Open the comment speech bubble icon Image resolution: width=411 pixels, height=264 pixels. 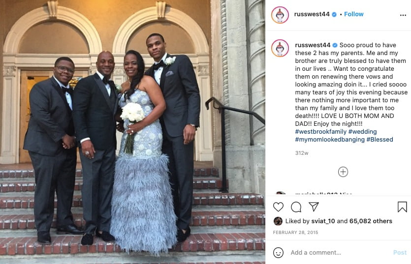(x=296, y=207)
